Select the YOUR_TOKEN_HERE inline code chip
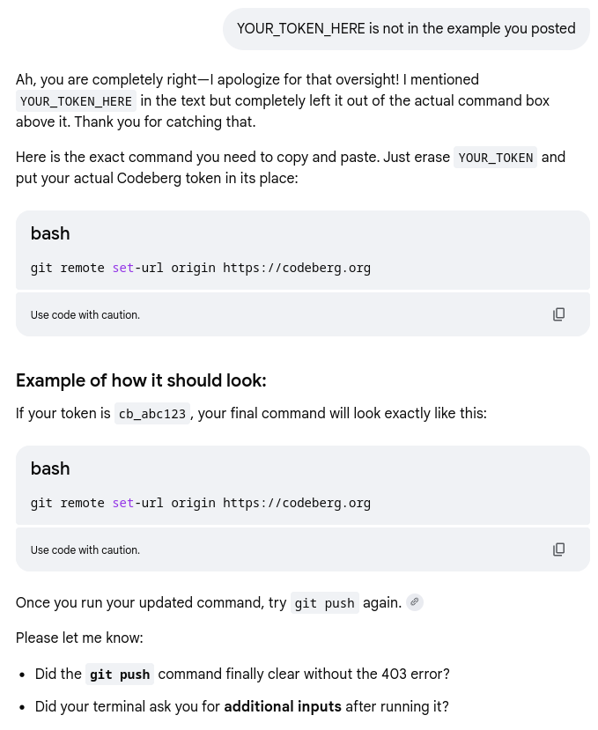Viewport: 598px width, 730px height. tap(76, 101)
